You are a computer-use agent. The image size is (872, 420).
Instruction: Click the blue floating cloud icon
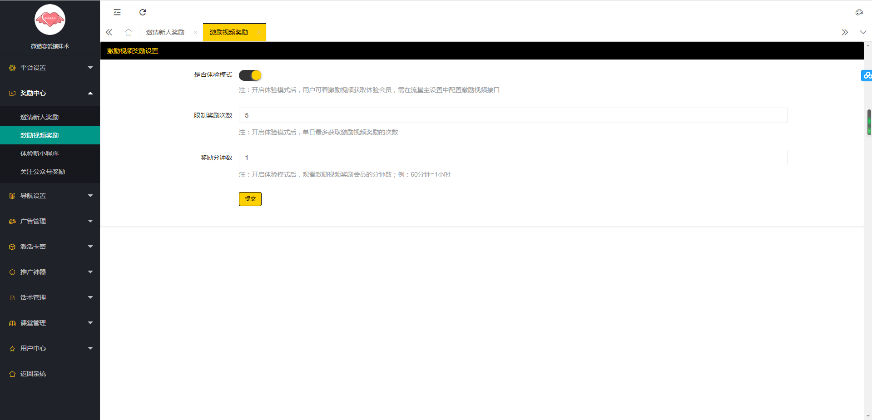pos(867,75)
